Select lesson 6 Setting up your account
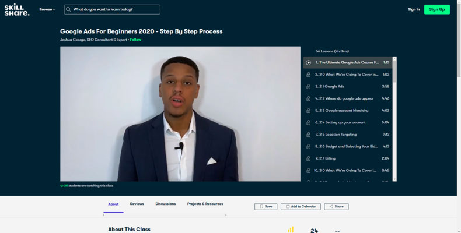Viewport: 461px width, 233px height. tap(348, 122)
